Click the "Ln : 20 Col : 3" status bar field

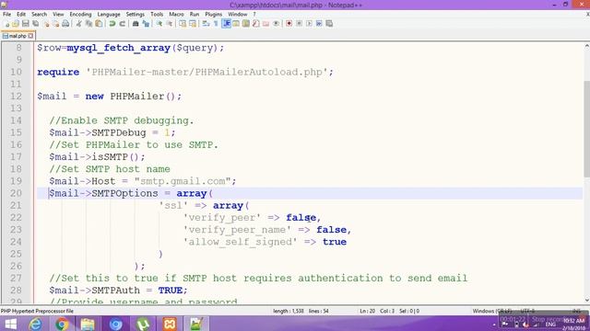coord(377,311)
